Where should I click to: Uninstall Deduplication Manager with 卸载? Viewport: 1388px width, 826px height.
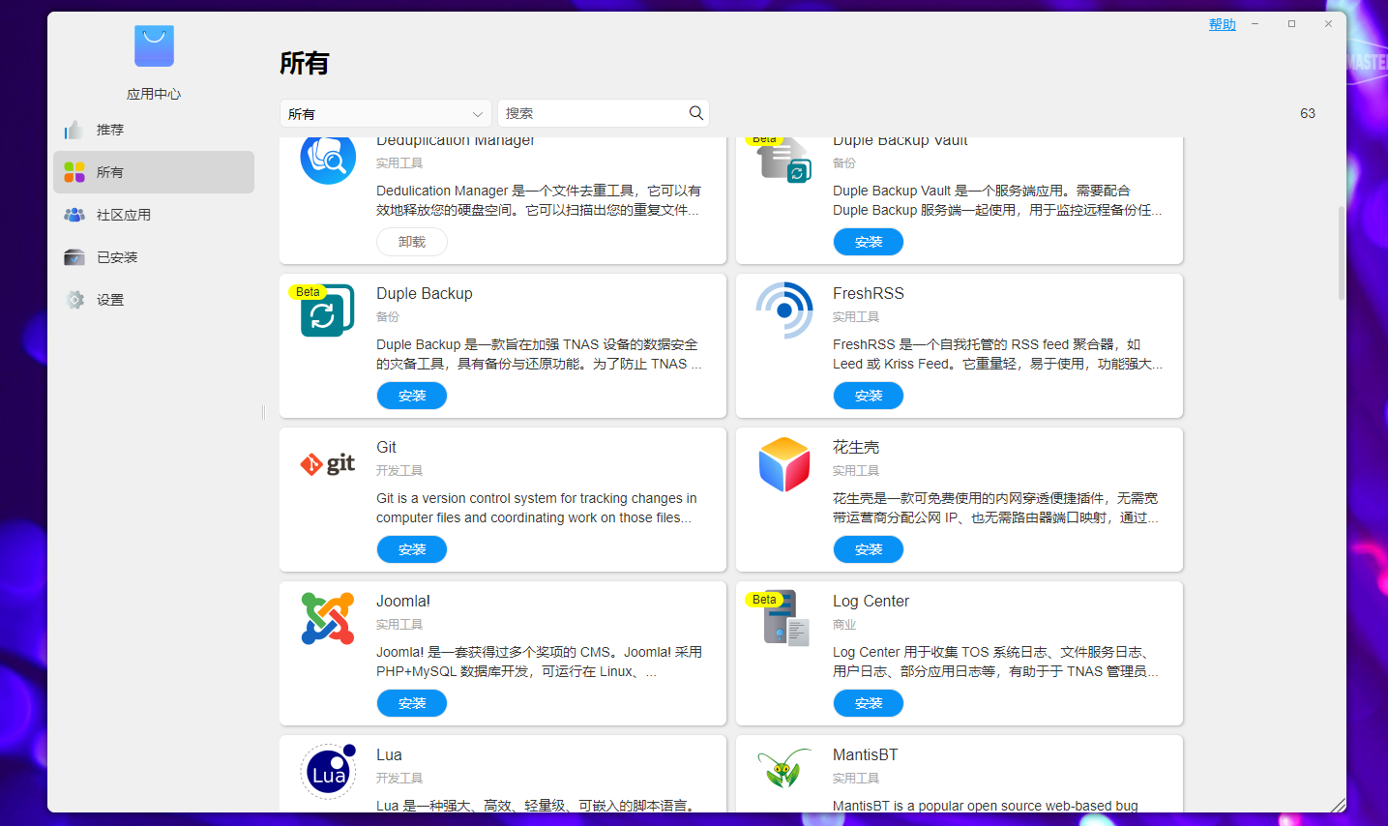[412, 242]
